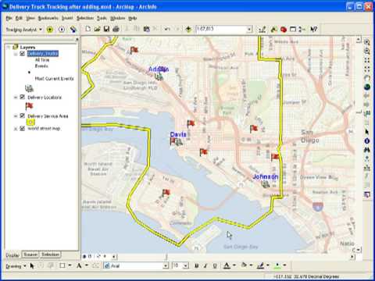Click the Tracking Analyst green circle icon

point(50,30)
